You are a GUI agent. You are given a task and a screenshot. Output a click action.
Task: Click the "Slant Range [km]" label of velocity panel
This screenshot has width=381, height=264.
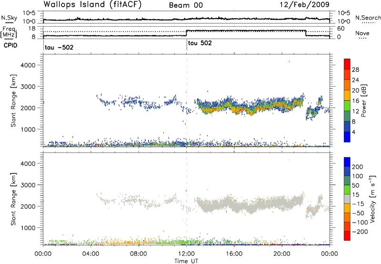click(x=13, y=199)
